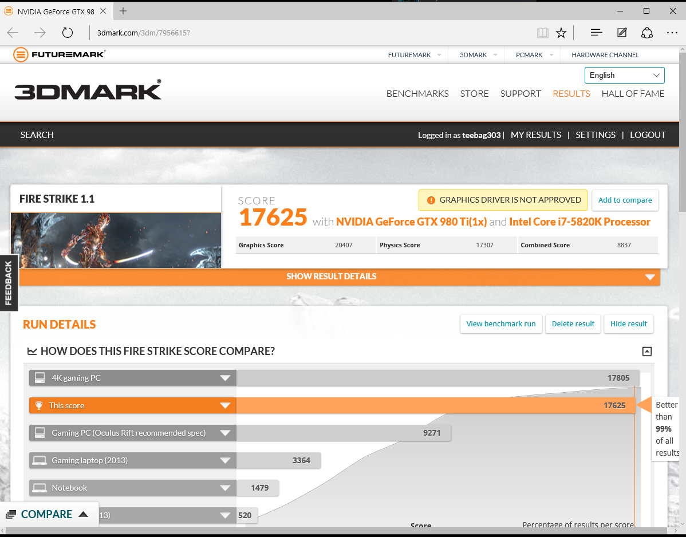
Task: Click the trophy icon on This score
Action: (39, 405)
